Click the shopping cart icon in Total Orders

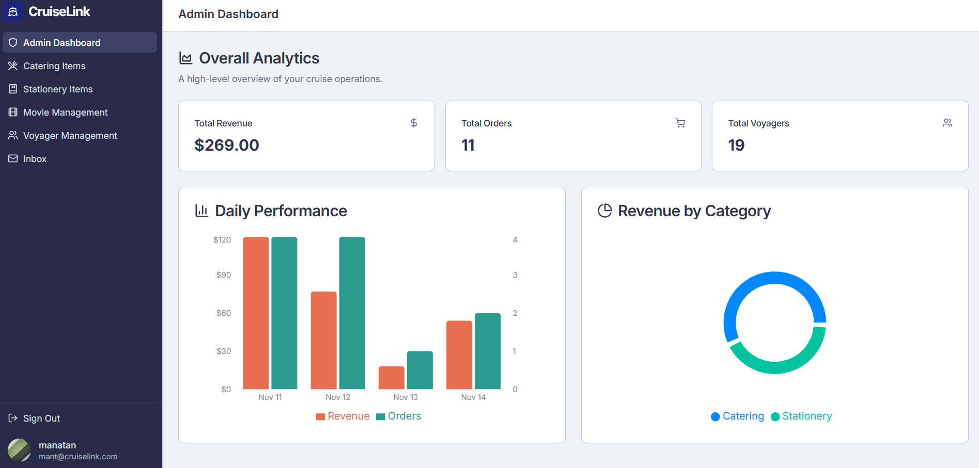(x=680, y=123)
